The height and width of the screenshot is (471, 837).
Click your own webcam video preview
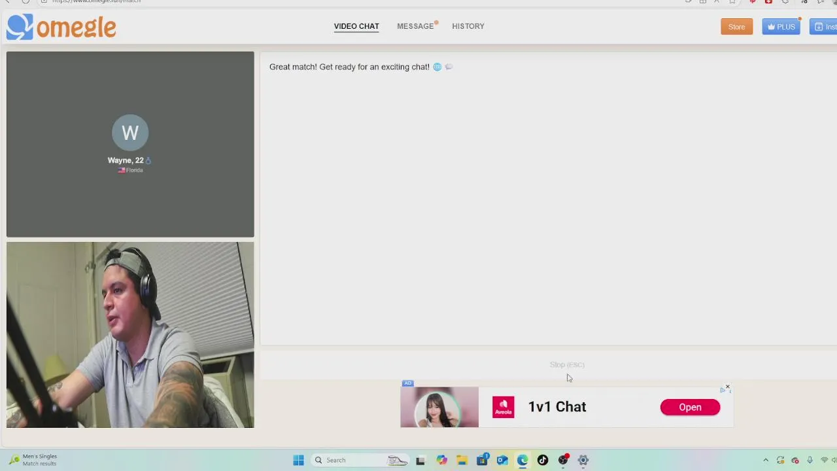(x=130, y=335)
